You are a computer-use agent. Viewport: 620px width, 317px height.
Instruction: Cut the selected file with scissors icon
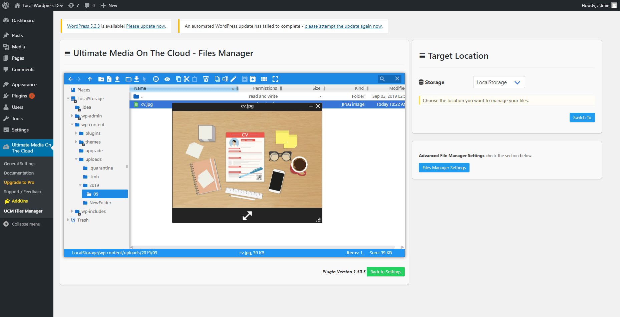point(187,79)
